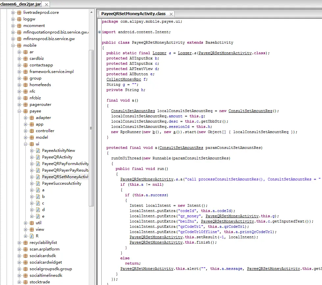Open ConsultSetAmountReq constructor link
Image resolution: width=322 pixels, height=285 pixels.
coord(250,111)
